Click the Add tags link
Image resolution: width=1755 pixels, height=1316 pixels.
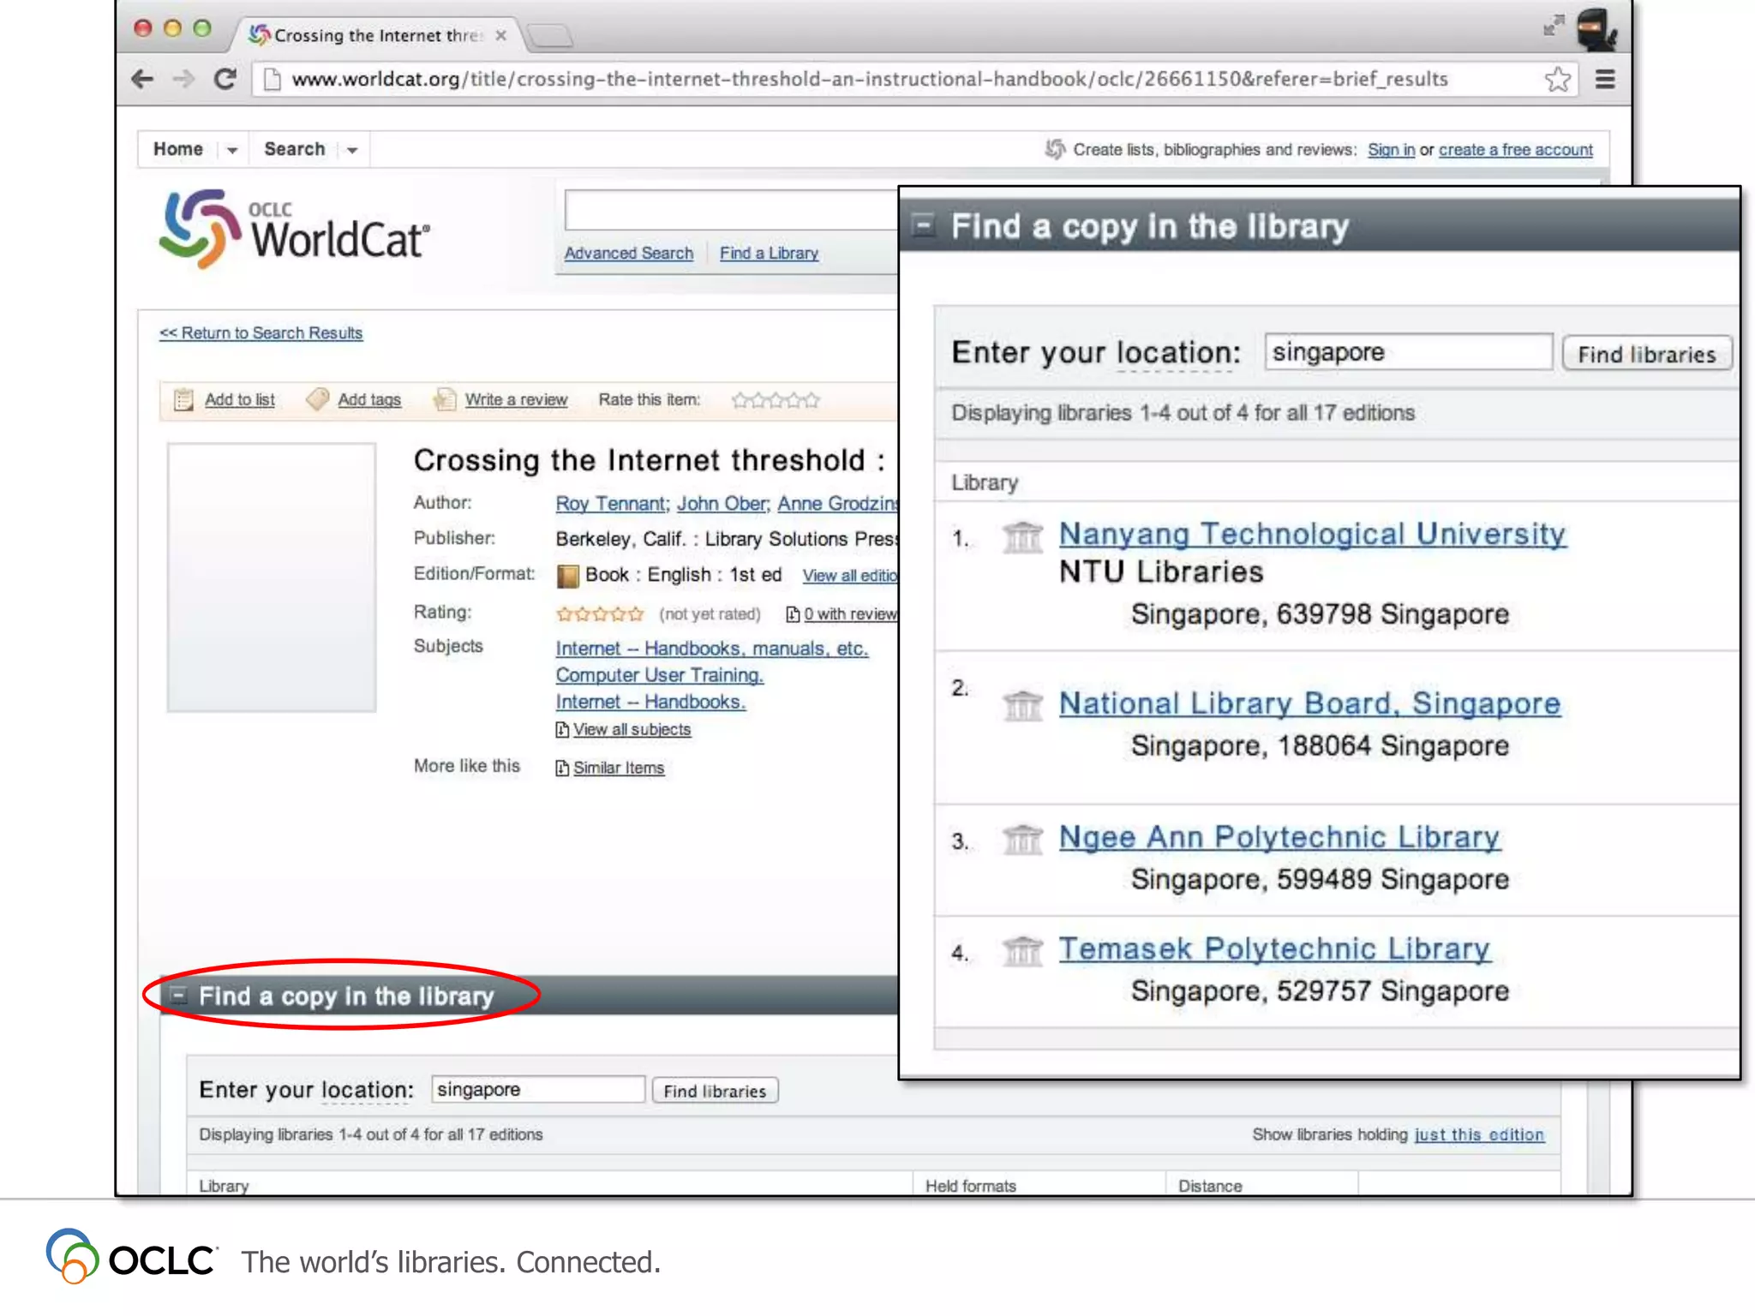point(369,400)
